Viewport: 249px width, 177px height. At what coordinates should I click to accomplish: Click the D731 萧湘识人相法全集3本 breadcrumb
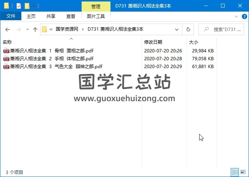click(115, 29)
